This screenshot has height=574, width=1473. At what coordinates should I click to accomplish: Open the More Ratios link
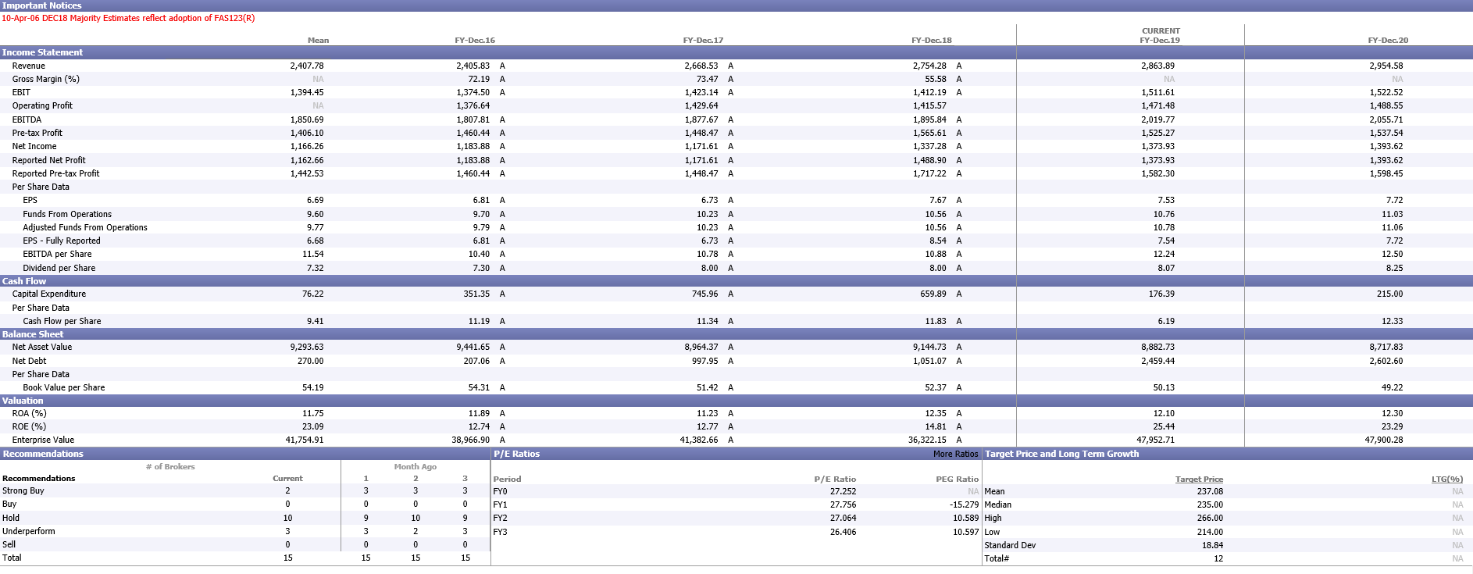955,454
